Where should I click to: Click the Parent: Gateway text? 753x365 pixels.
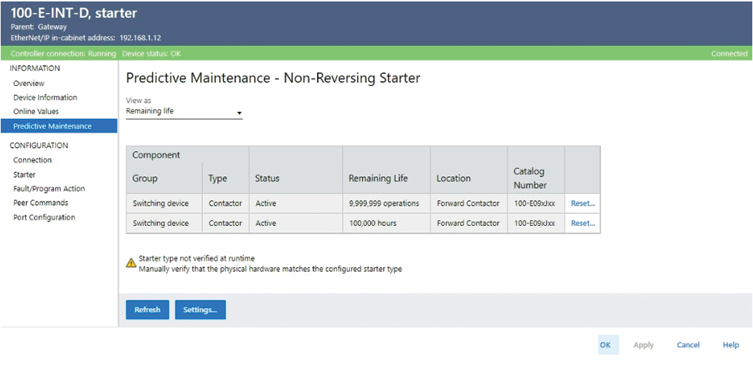(39, 27)
